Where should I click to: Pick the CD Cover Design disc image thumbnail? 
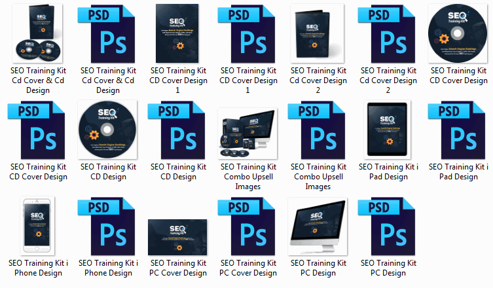[458, 33]
